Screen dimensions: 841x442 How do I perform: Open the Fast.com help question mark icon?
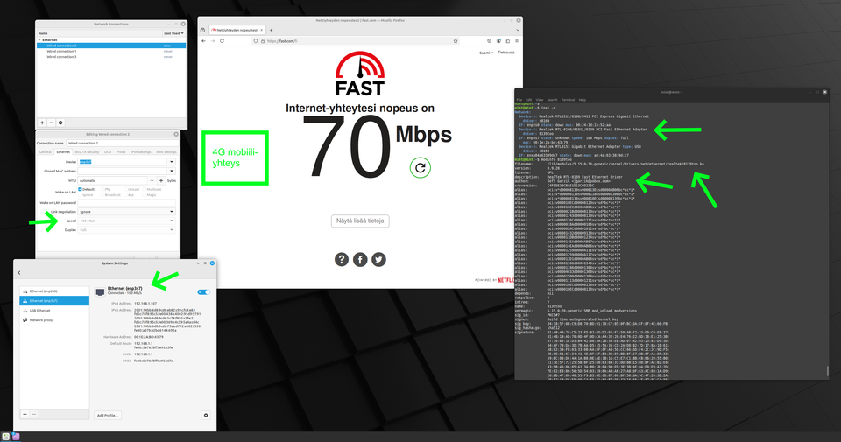pyautogui.click(x=342, y=259)
